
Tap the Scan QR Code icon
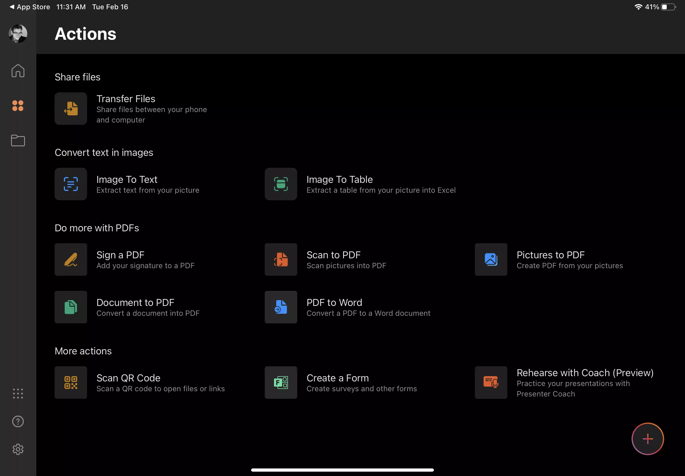pyautogui.click(x=71, y=383)
